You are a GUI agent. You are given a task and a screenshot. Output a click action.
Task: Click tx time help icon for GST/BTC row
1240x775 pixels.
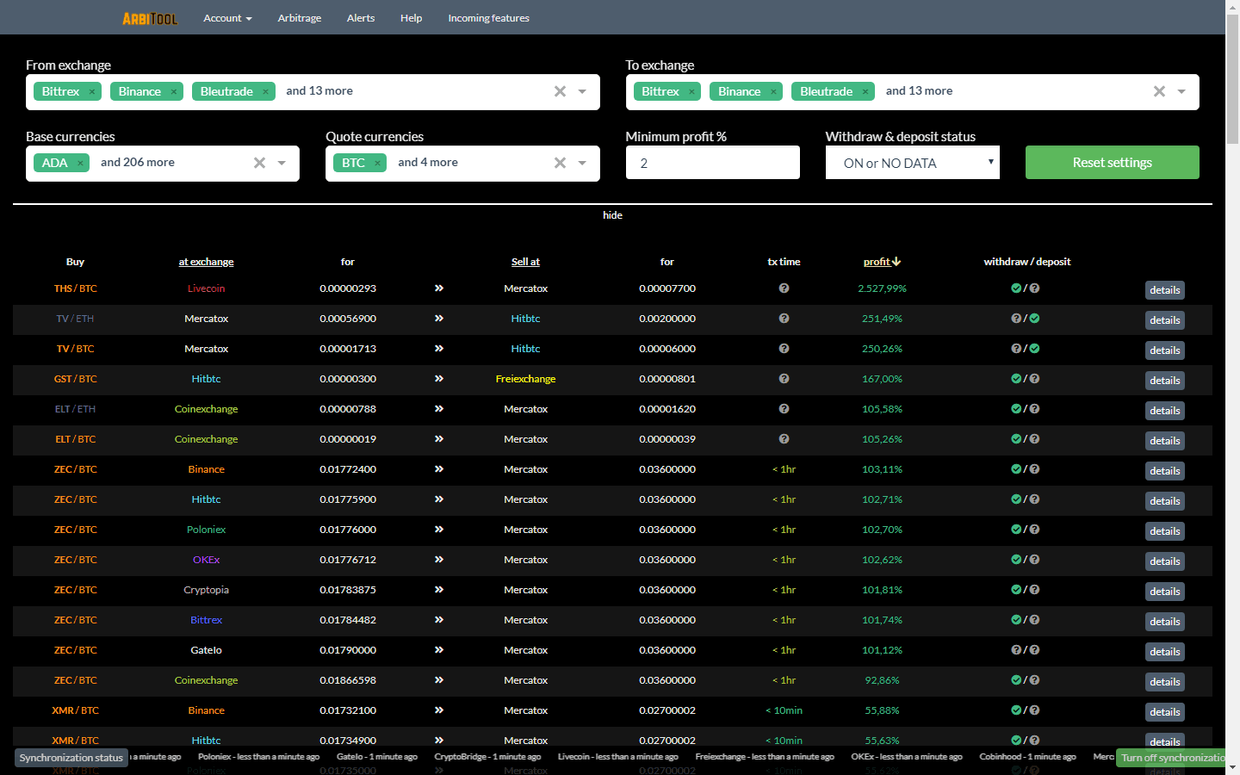tap(784, 379)
